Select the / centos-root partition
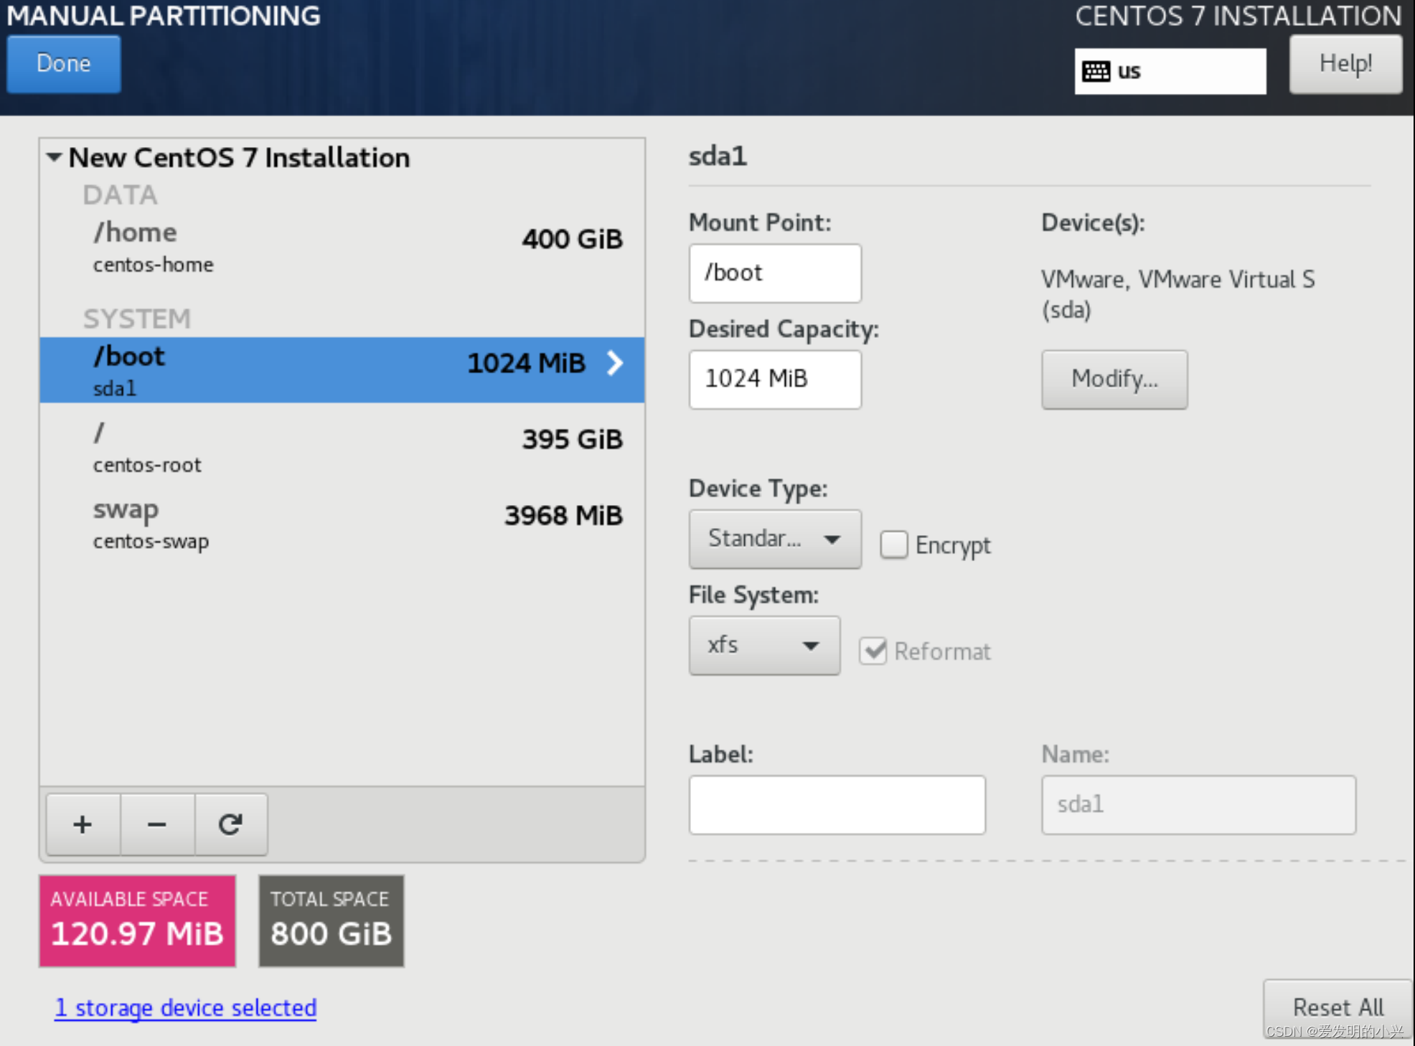Image resolution: width=1415 pixels, height=1046 pixels. coord(342,446)
